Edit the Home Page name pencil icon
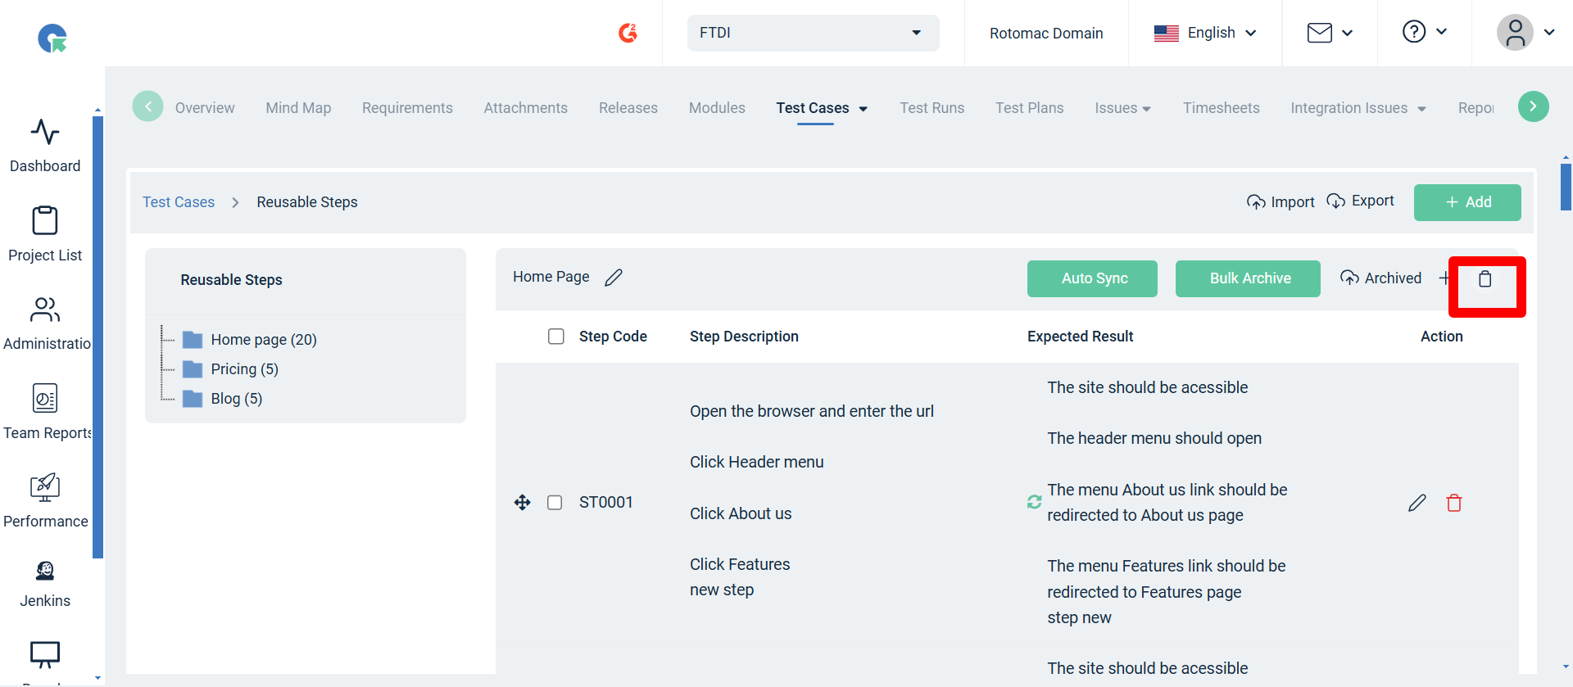 click(x=614, y=278)
